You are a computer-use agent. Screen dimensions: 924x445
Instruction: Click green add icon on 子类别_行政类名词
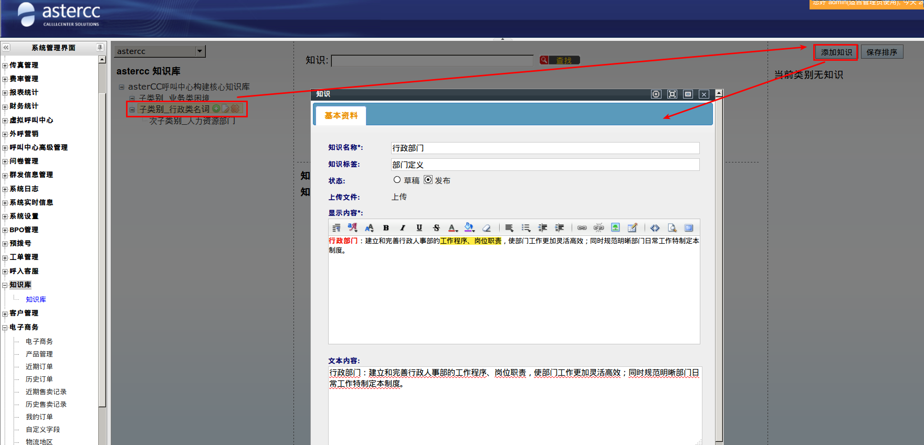[216, 108]
